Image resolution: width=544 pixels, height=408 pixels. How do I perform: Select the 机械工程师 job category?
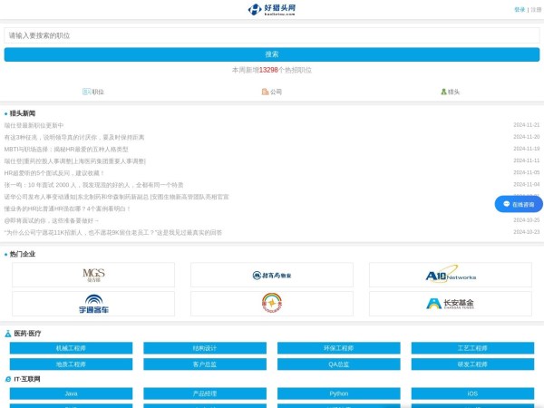72,348
